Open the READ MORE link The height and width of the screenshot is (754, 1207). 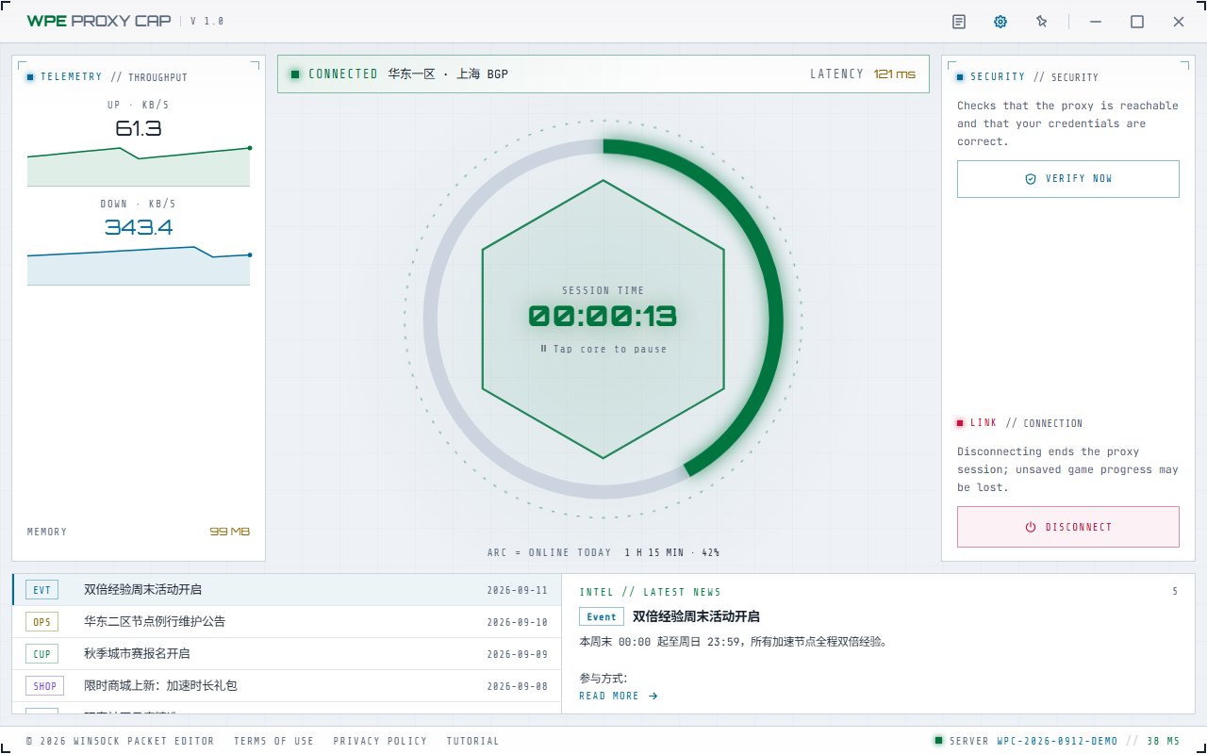tap(619, 696)
